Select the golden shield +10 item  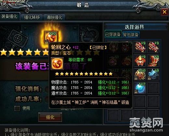[140, 74]
